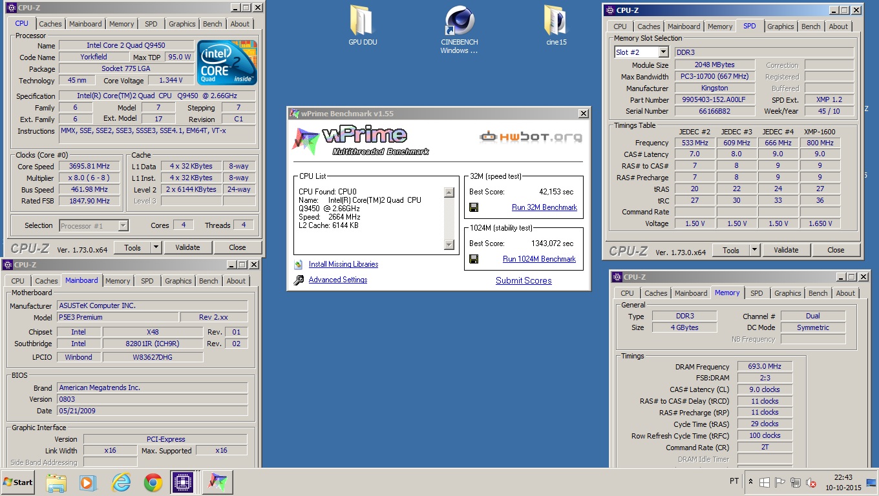Click the hwbot.org logo
The width and height of the screenshot is (879, 496).
point(531,137)
